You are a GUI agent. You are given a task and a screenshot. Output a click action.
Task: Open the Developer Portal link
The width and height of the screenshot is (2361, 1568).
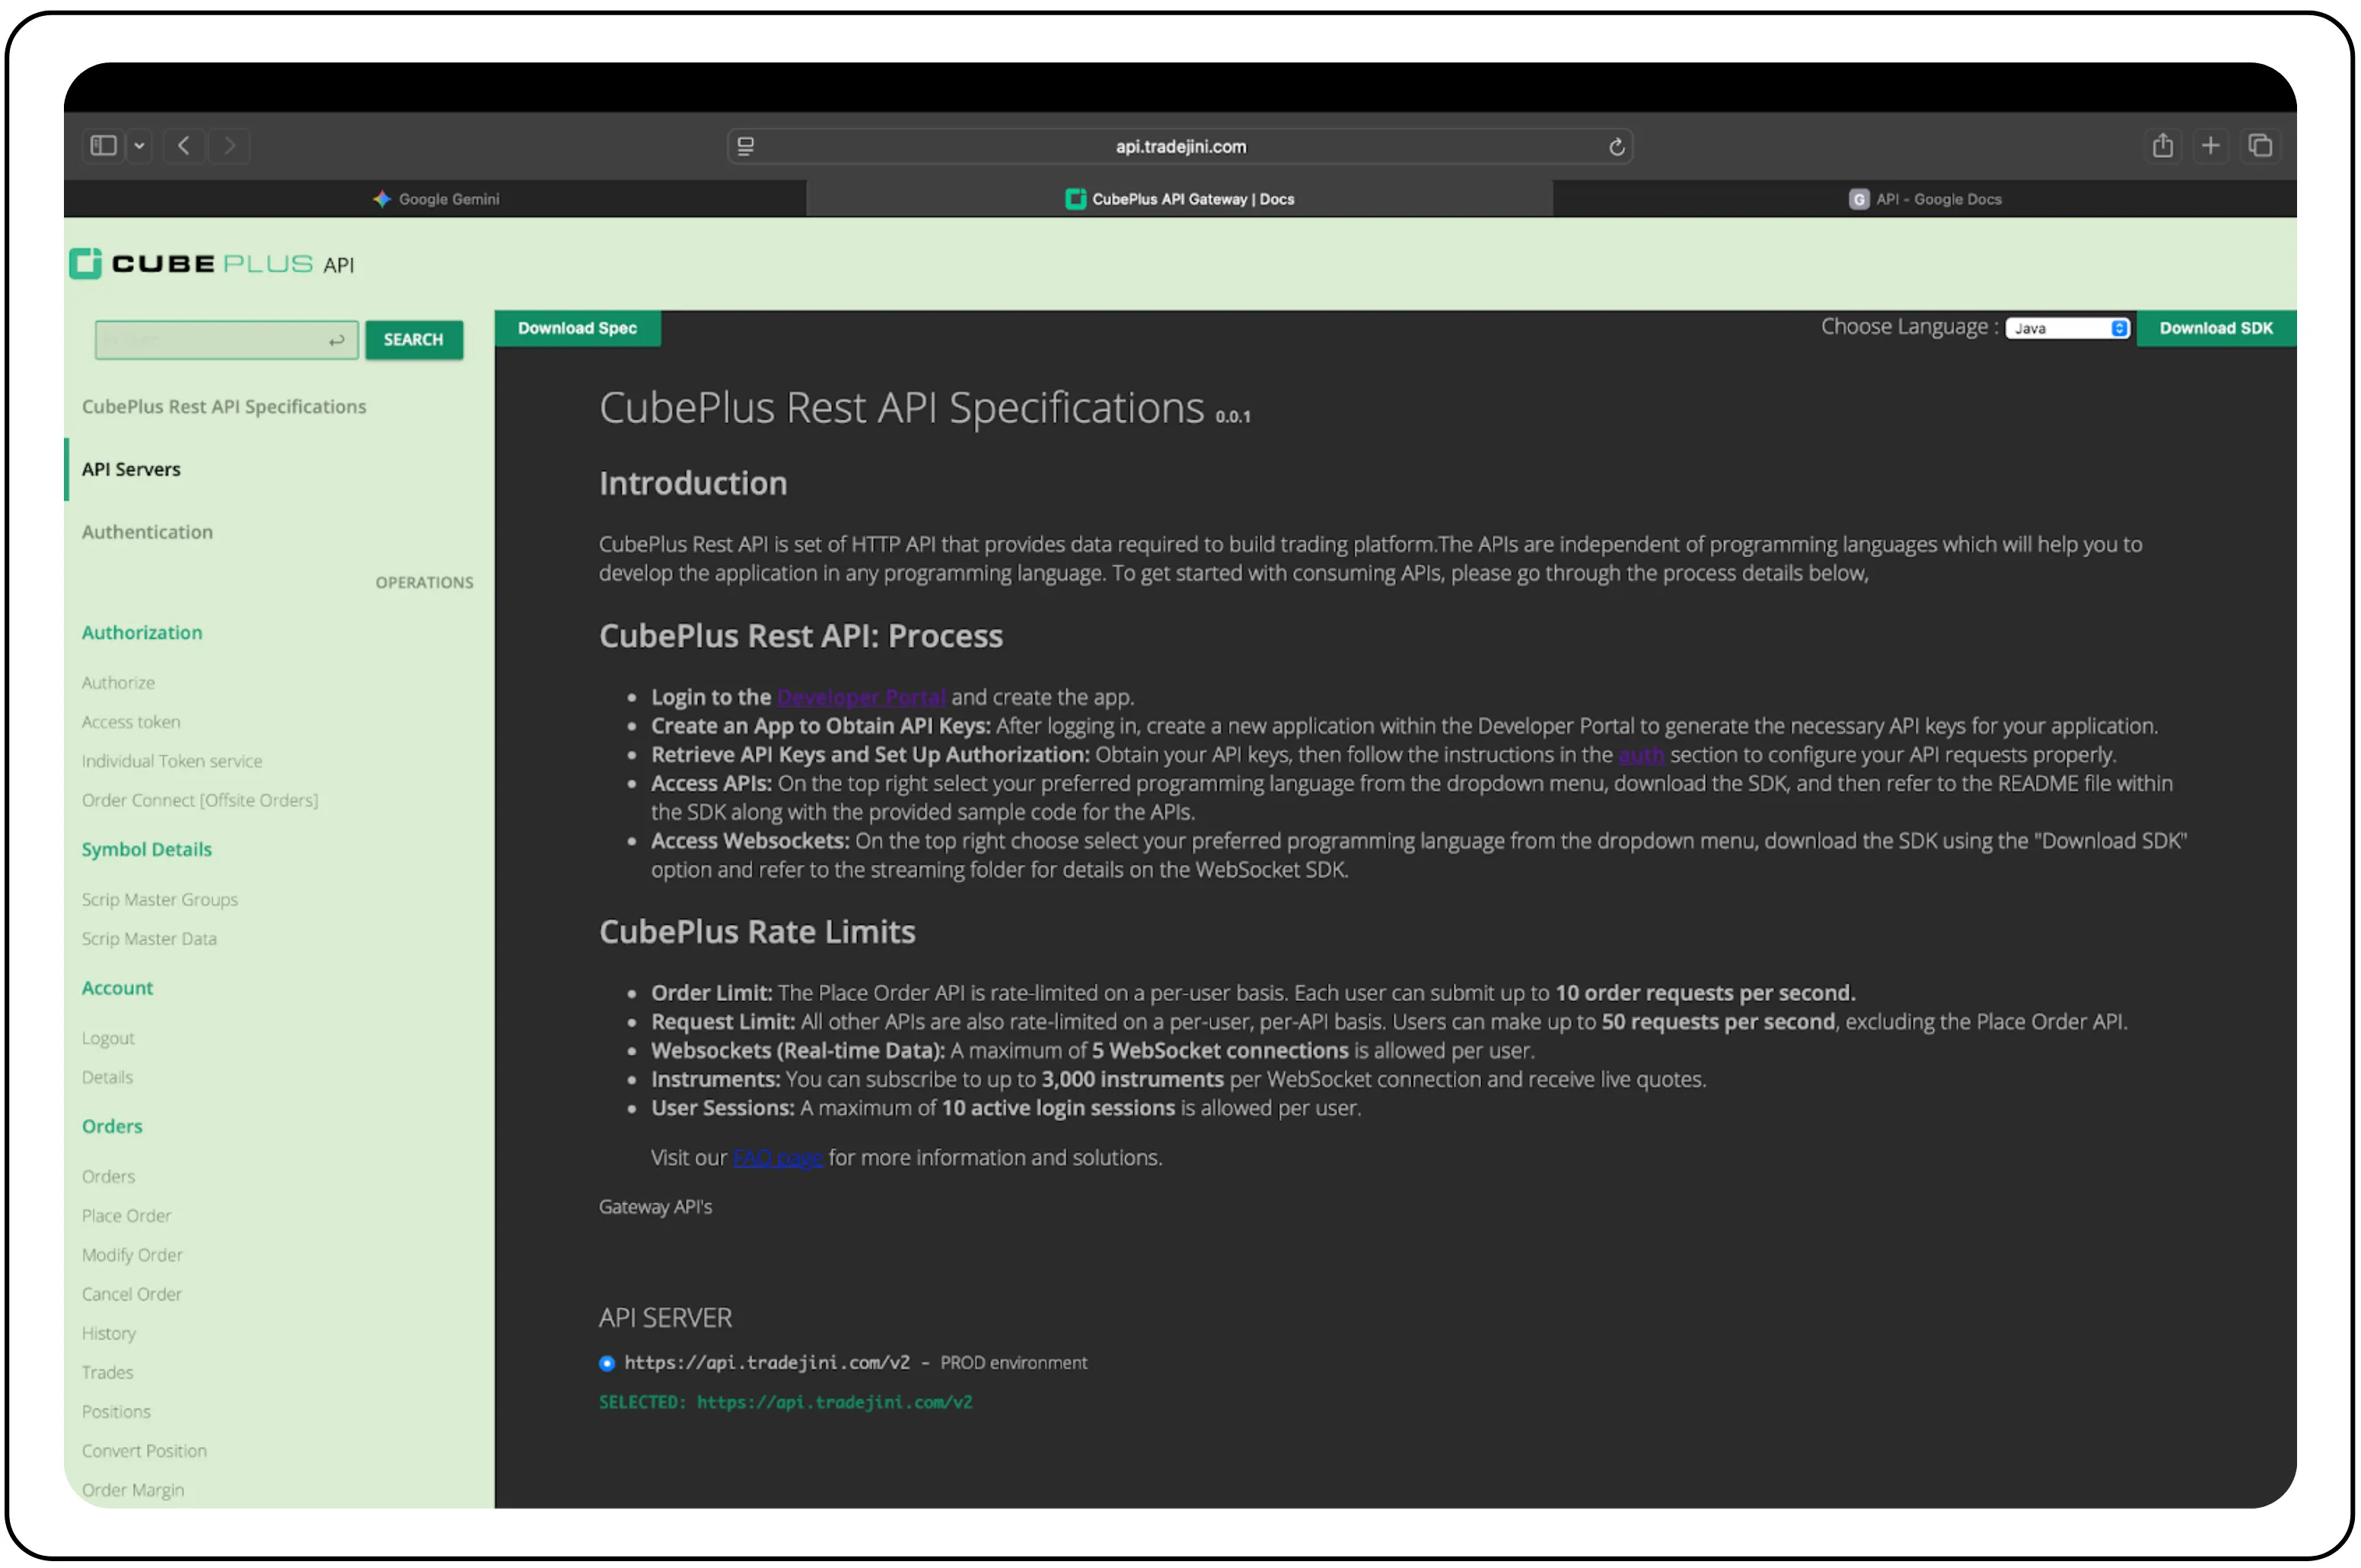coord(861,696)
